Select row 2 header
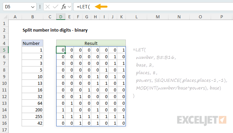Image resolution: width=233 pixels, height=133 pixels. pos(4,30)
